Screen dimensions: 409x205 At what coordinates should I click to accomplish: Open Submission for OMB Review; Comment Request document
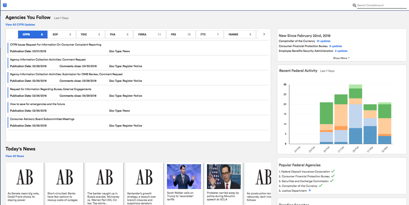66,74
